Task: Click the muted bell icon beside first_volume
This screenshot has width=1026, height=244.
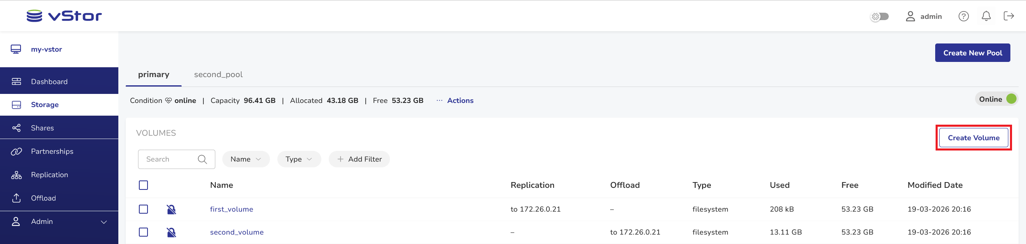Action: pos(171,210)
